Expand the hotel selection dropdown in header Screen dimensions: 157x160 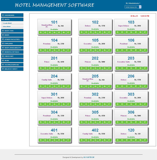coord(133,7)
